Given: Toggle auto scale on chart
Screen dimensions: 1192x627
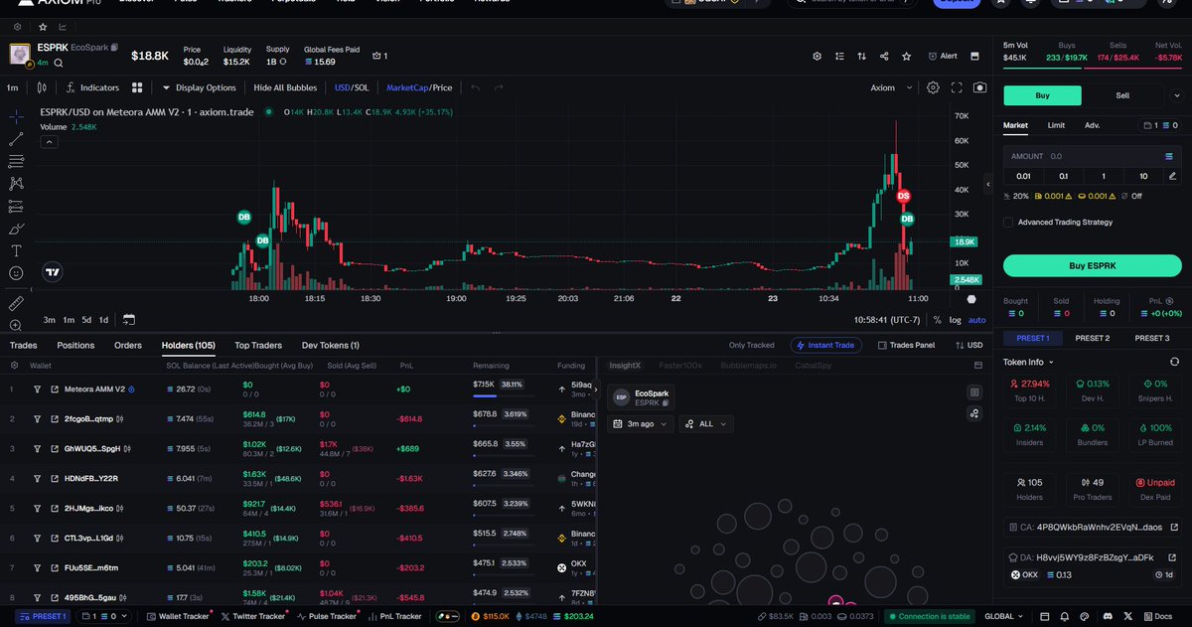Looking at the screenshot, I should pos(977,319).
